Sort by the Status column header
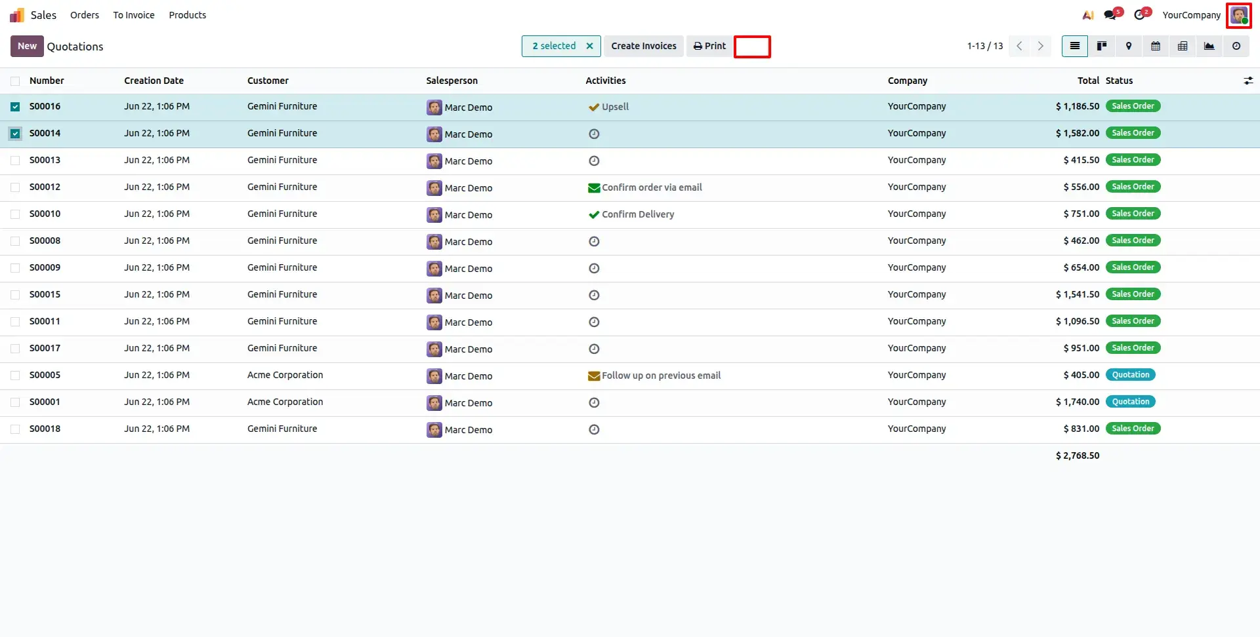This screenshot has height=637, width=1260. click(x=1119, y=81)
